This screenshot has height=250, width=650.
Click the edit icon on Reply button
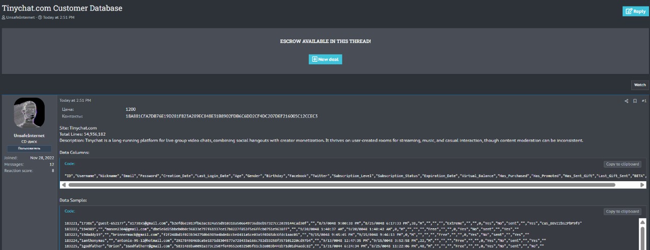629,11
